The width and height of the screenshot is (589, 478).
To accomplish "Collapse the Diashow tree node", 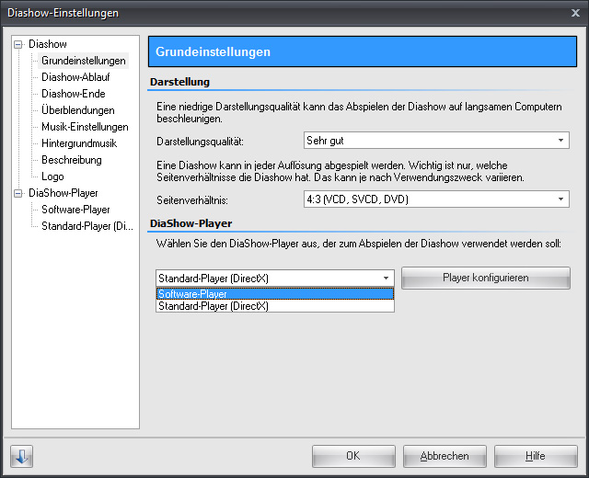I will click(18, 44).
